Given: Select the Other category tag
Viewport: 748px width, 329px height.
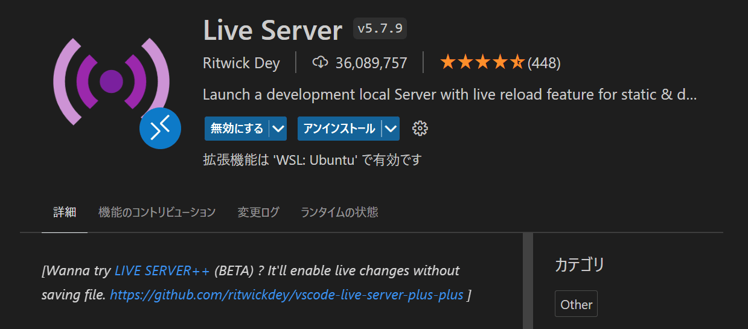Looking at the screenshot, I should pos(576,304).
